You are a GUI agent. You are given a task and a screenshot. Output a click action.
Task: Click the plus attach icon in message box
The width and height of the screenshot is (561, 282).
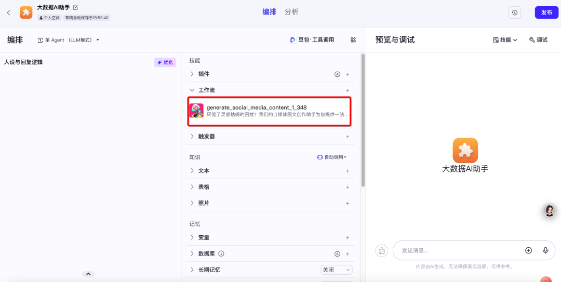pyautogui.click(x=528, y=250)
